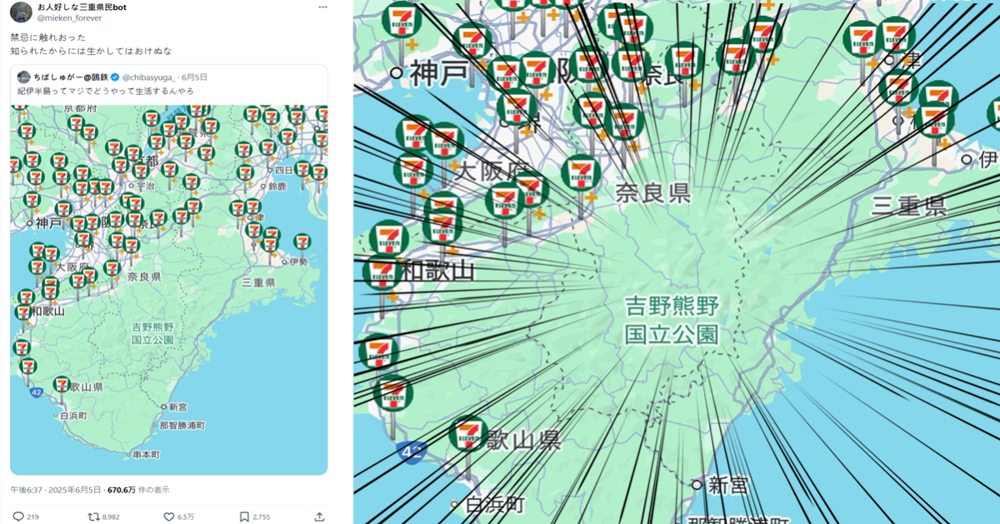The image size is (1000, 524).
Task: Click 奈良県 label in tweet map
Action: point(145,277)
